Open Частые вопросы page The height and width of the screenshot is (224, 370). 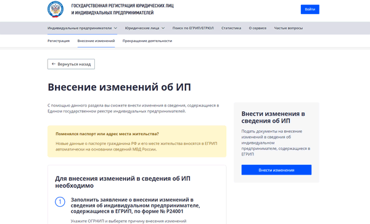[289, 28]
